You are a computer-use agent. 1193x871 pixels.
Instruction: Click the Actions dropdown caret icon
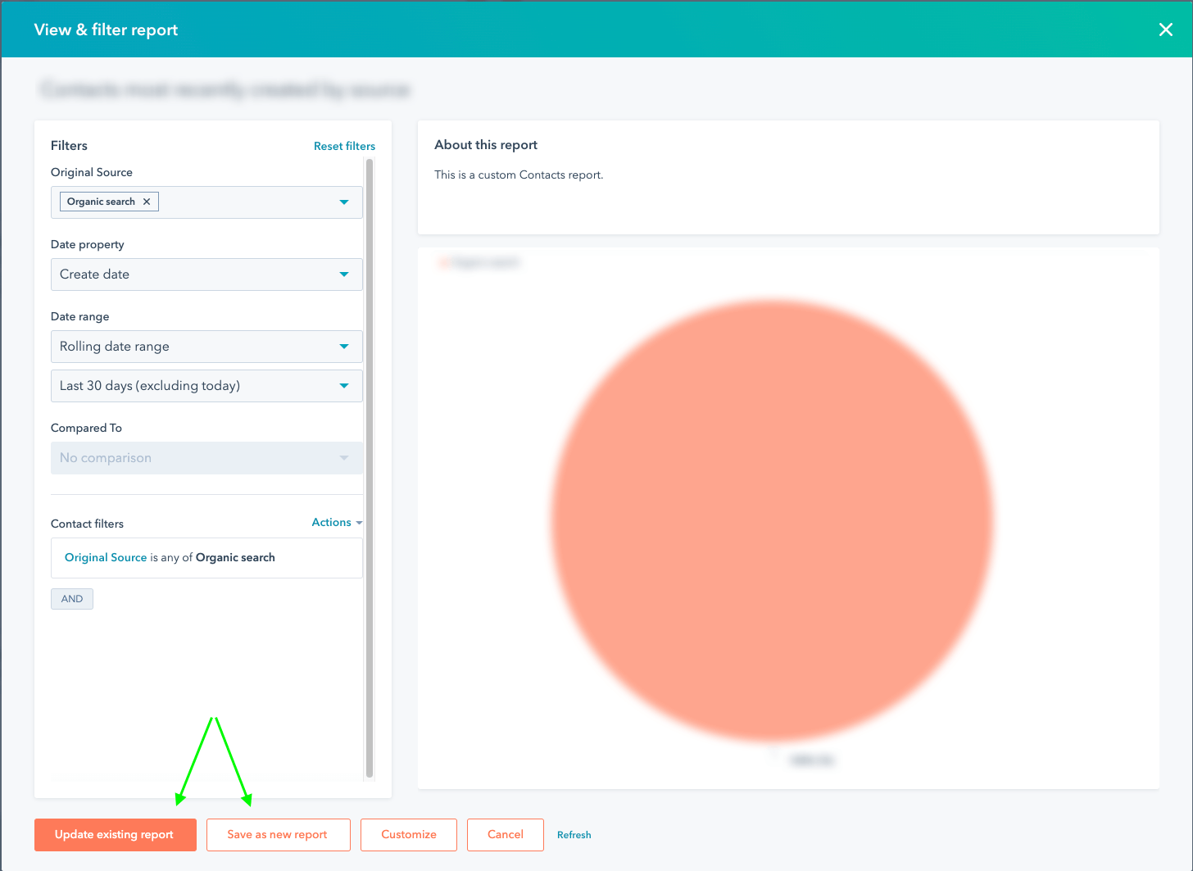pos(358,522)
